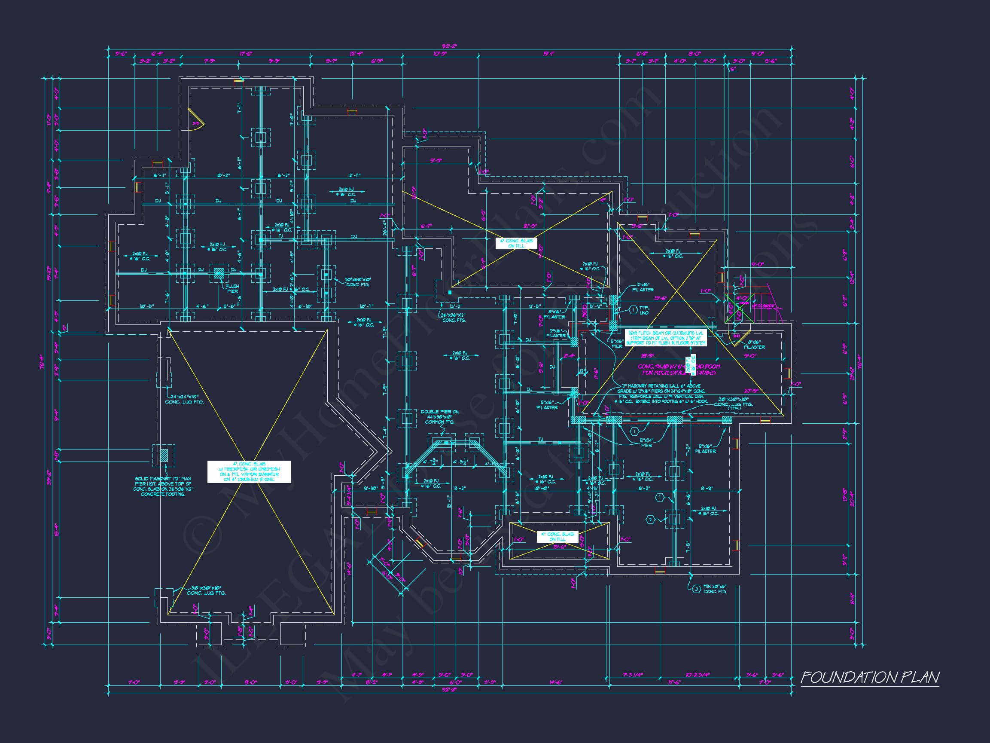Click the 12'-11" interior dimension
The image size is (990, 743).
[354, 176]
